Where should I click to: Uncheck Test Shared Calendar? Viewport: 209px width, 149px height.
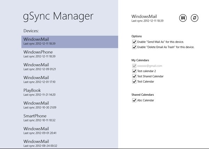(x=134, y=76)
